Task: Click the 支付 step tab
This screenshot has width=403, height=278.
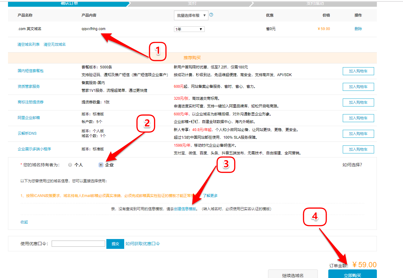Action: tap(192, 4)
